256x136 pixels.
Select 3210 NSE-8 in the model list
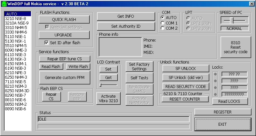pyautogui.click(x=18, y=18)
